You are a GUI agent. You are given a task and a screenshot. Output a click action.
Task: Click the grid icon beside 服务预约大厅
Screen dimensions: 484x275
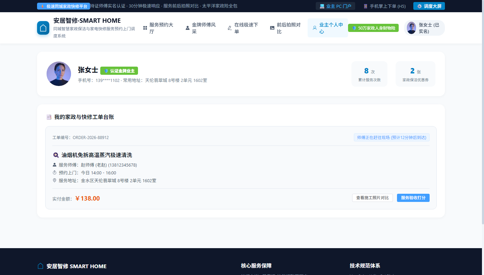[x=145, y=28]
